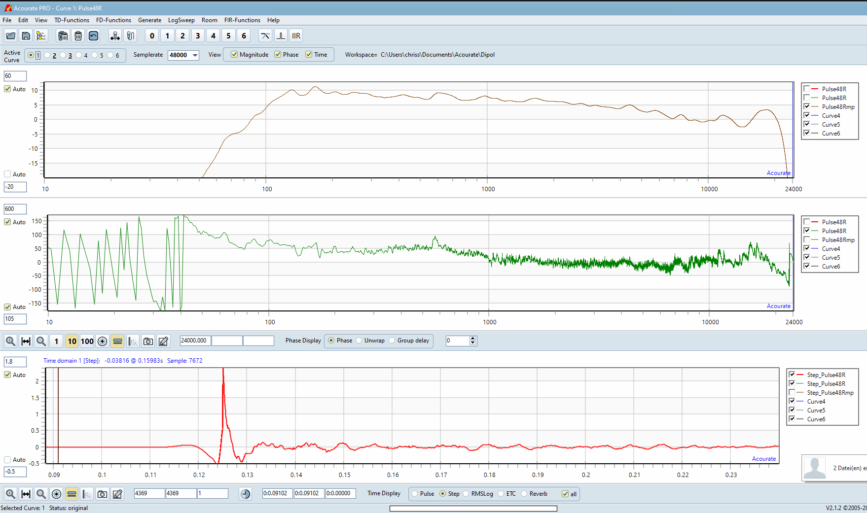The width and height of the screenshot is (867, 513).
Task: Click the IIR toolbar button
Action: pyautogui.click(x=296, y=35)
